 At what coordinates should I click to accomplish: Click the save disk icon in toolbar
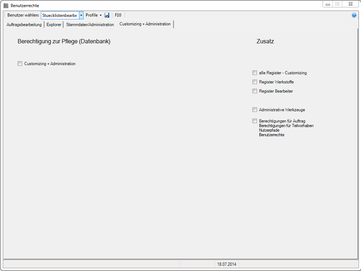107,15
